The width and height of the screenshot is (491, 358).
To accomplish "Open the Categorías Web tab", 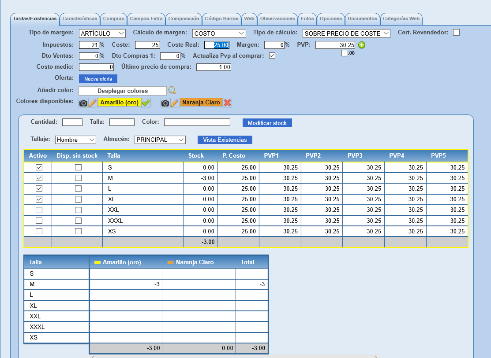I will click(x=401, y=19).
